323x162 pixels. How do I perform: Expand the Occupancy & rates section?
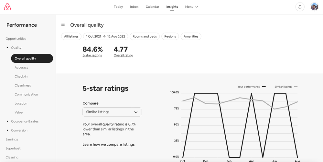click(x=7, y=121)
